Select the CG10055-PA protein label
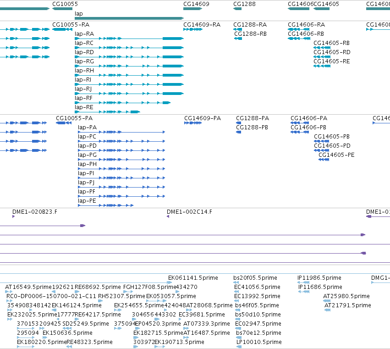This screenshot has height=349, width=390. tap(74, 118)
